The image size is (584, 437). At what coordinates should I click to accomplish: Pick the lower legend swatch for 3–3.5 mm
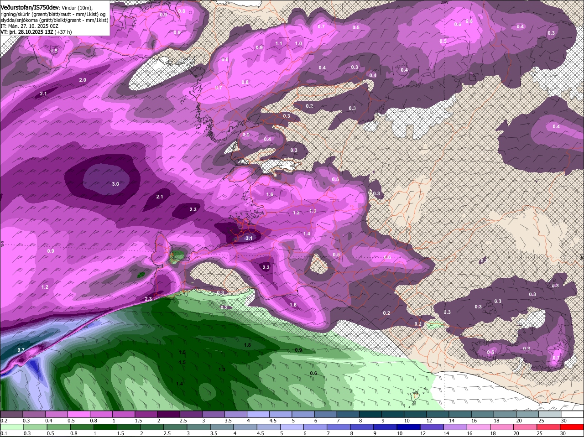coord(198,427)
